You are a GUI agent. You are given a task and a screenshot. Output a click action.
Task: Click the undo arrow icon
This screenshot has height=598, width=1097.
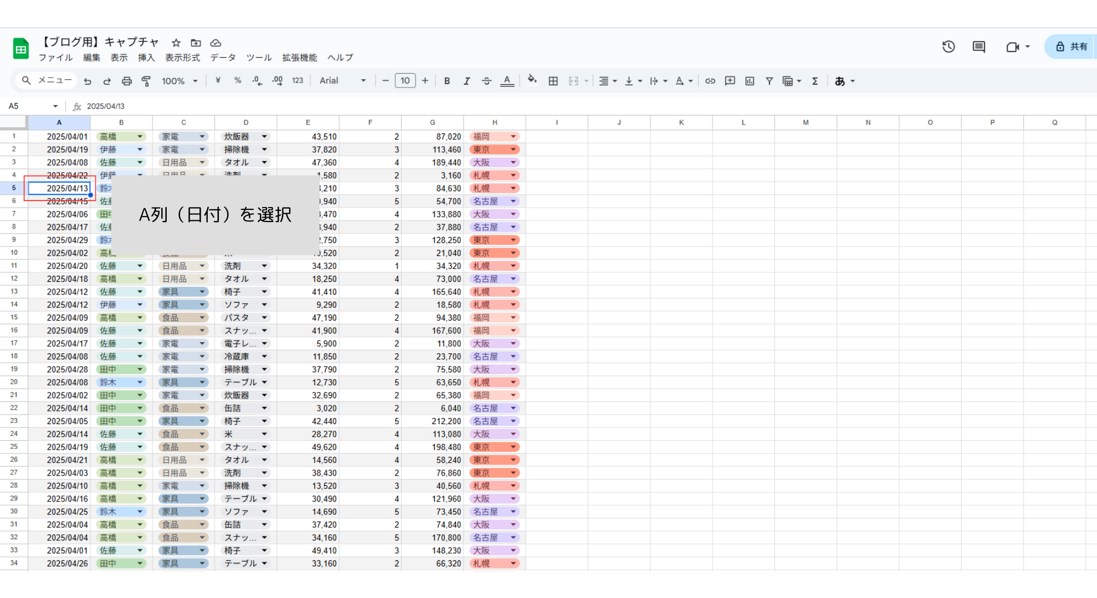click(88, 81)
